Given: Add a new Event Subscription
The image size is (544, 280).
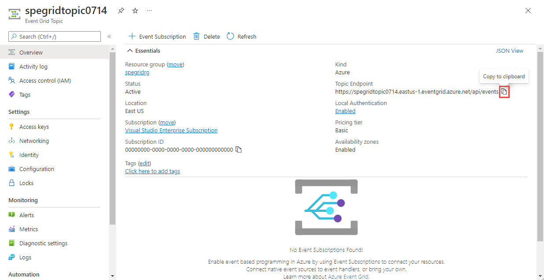Looking at the screenshot, I should 157,36.
